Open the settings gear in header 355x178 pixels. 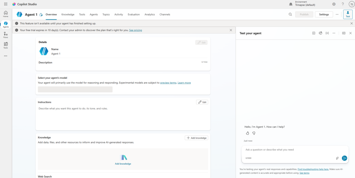[334, 4]
